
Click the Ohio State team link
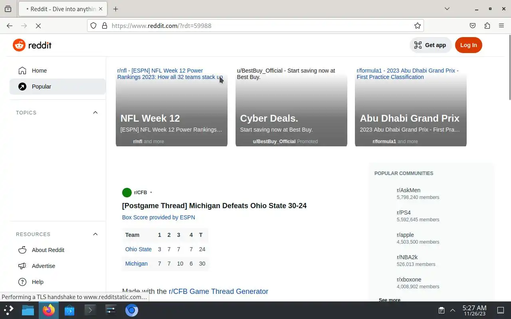[x=139, y=249]
